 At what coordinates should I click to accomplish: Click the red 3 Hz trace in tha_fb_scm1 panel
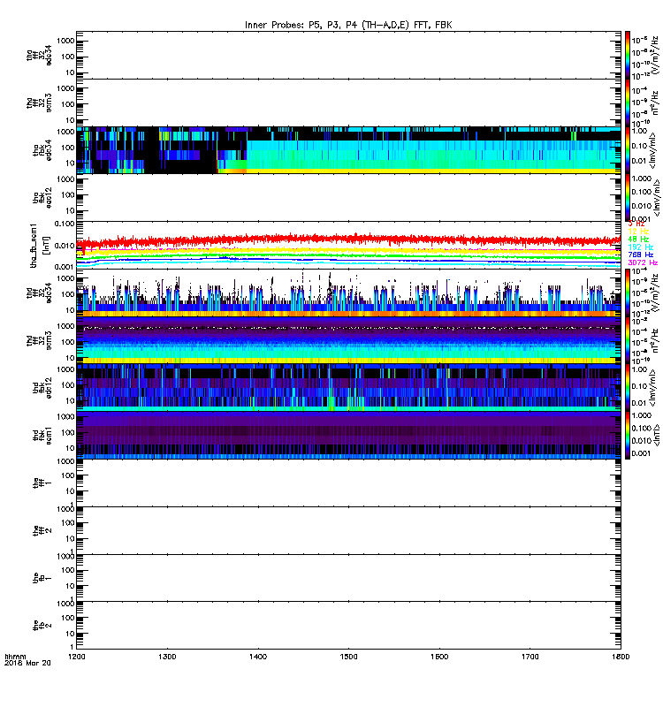pos(348,239)
